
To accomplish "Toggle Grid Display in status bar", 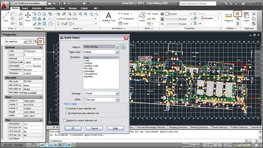I will pyautogui.click(x=33, y=145).
